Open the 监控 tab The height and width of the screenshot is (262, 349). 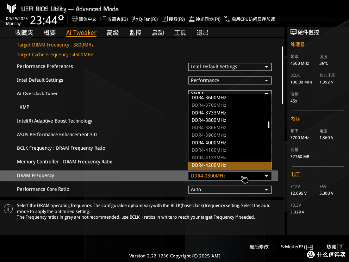[135, 33]
